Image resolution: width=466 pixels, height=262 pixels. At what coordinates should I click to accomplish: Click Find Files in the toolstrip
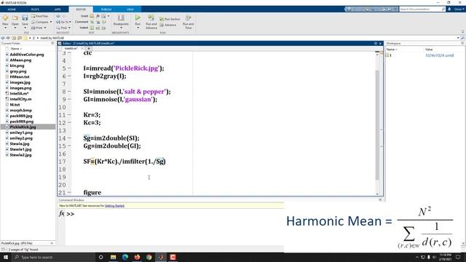[39, 16]
